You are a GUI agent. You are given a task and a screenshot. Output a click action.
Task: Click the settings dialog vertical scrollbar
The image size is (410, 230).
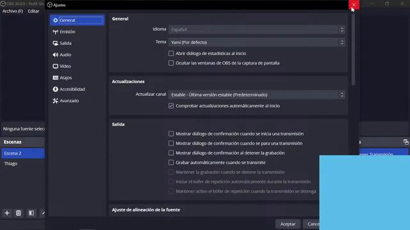tap(353, 49)
